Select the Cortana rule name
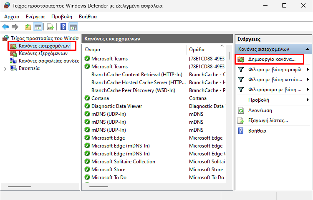This screenshot has width=313, height=200. pyautogui.click(x=100, y=98)
